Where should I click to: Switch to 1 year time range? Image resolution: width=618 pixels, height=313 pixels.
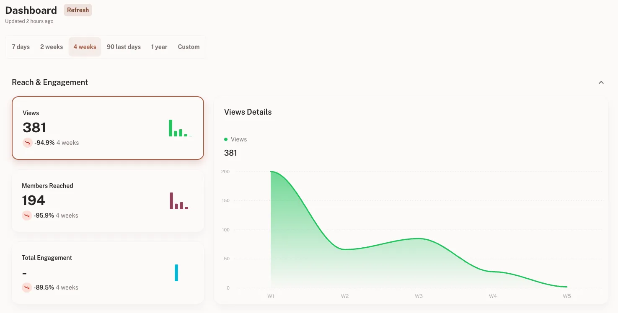(159, 47)
